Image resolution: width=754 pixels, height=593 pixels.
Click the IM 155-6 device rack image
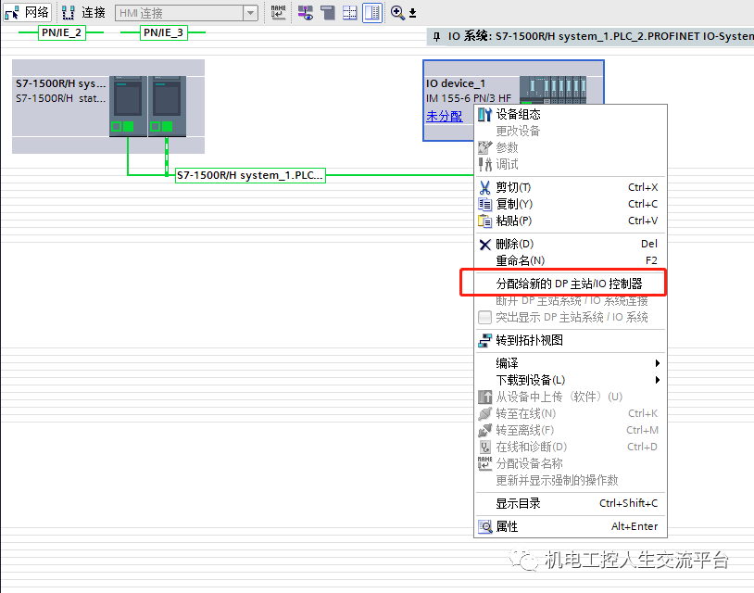[x=553, y=90]
